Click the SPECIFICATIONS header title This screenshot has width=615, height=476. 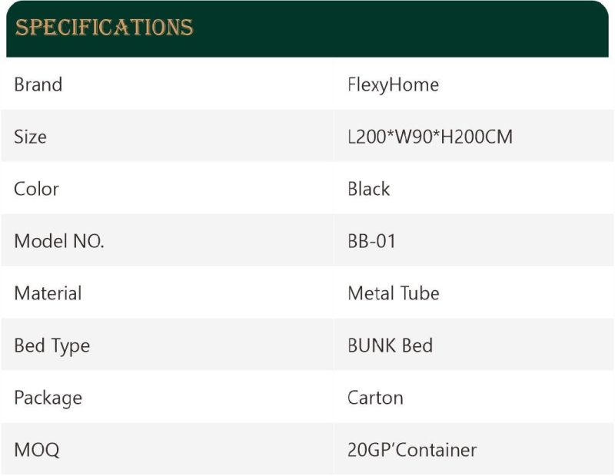coord(104,28)
